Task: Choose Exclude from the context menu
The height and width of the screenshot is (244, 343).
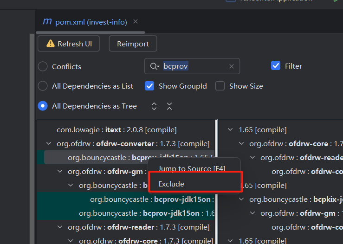Action: coord(195,184)
